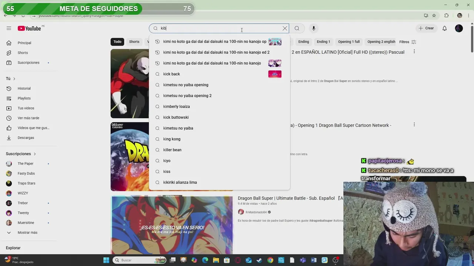Open the Jiren thumbnail video
Screen dimensions: 474x266
(130, 84)
